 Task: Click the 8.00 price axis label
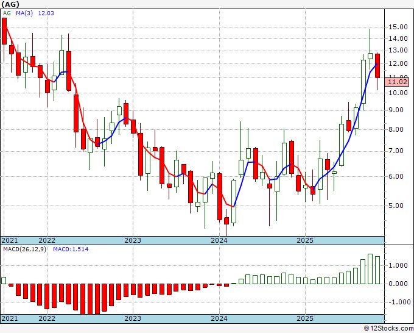click(x=396, y=130)
